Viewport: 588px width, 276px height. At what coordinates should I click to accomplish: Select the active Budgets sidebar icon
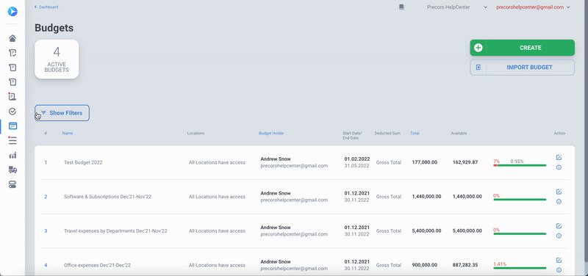[12, 126]
